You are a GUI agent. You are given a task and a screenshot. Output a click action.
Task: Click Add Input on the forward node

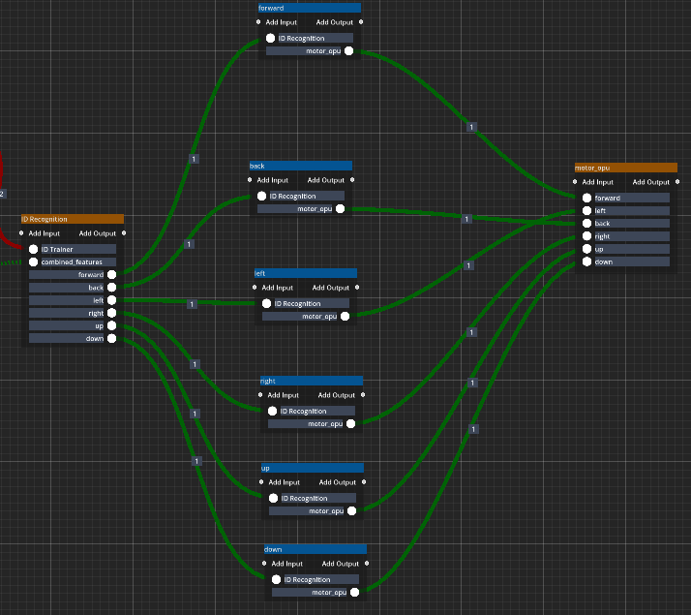point(282,22)
